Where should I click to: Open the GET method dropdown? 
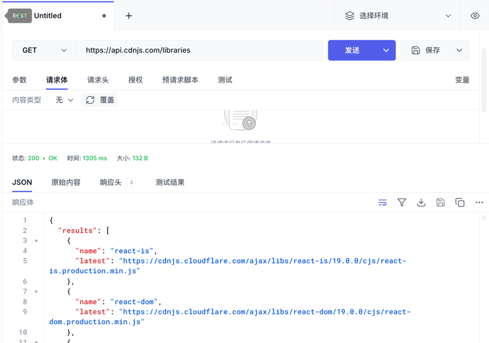44,50
